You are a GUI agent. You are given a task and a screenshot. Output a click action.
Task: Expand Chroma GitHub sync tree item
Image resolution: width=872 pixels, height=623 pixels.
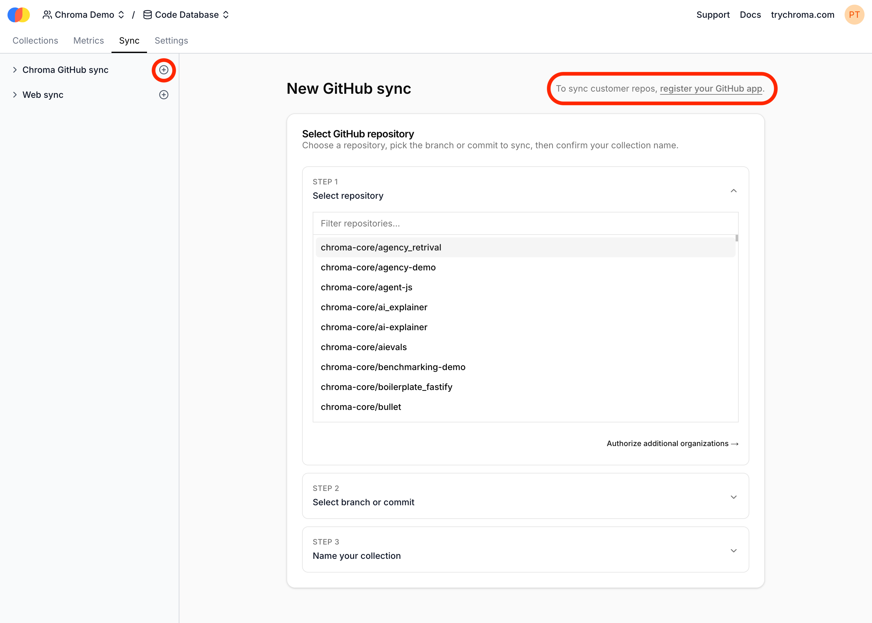(15, 70)
